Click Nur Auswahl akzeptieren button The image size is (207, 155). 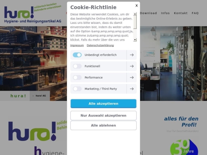pos(103,115)
